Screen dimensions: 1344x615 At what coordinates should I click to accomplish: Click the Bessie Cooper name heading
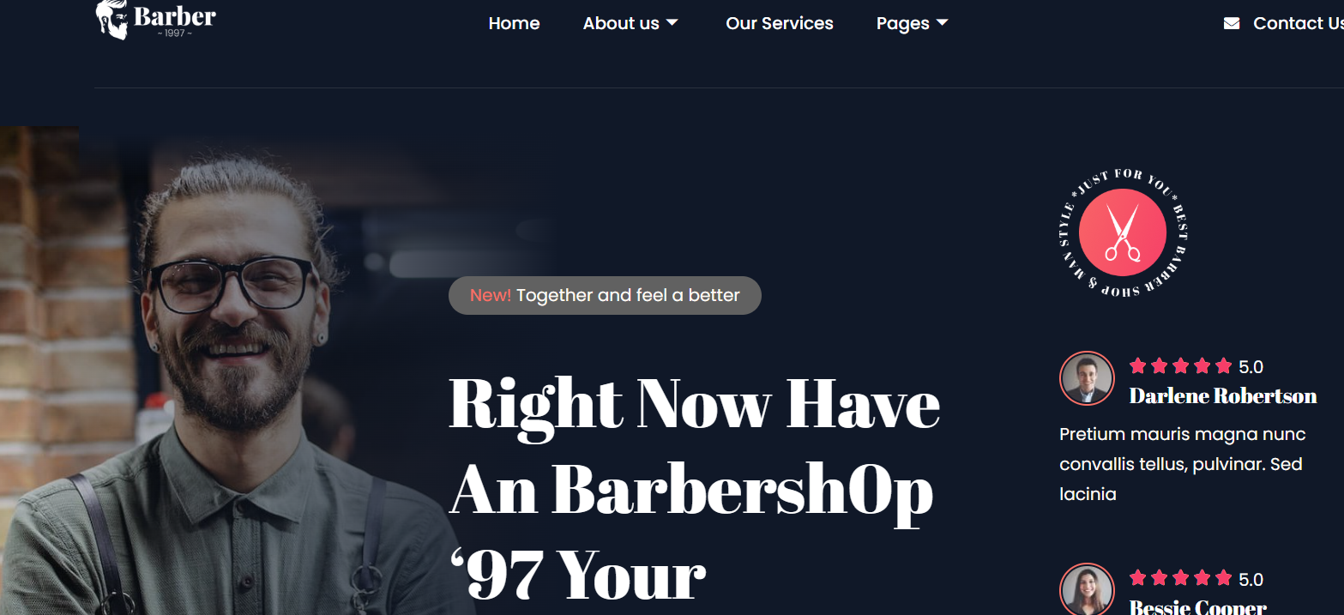[x=1198, y=607]
